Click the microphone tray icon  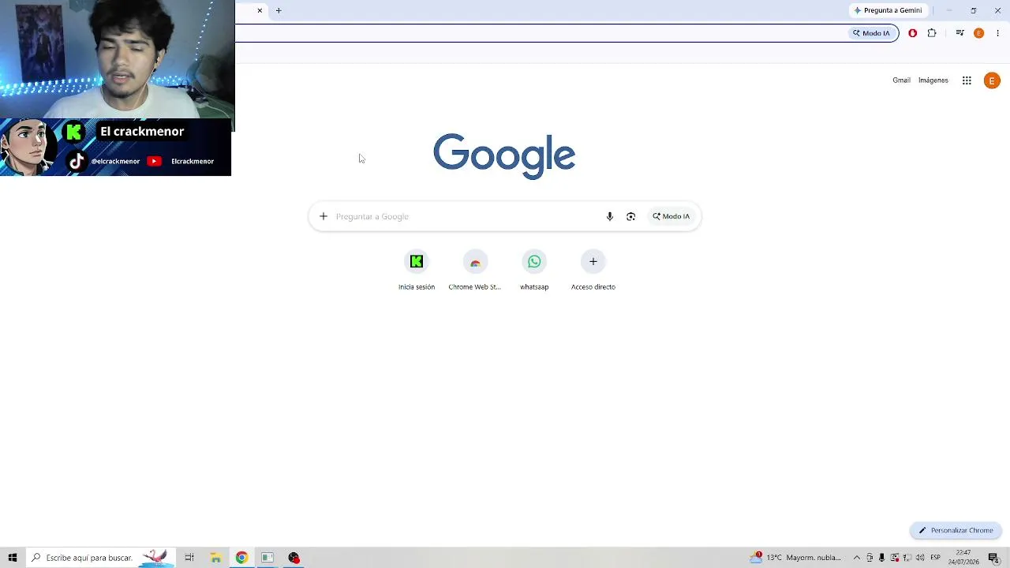click(882, 558)
